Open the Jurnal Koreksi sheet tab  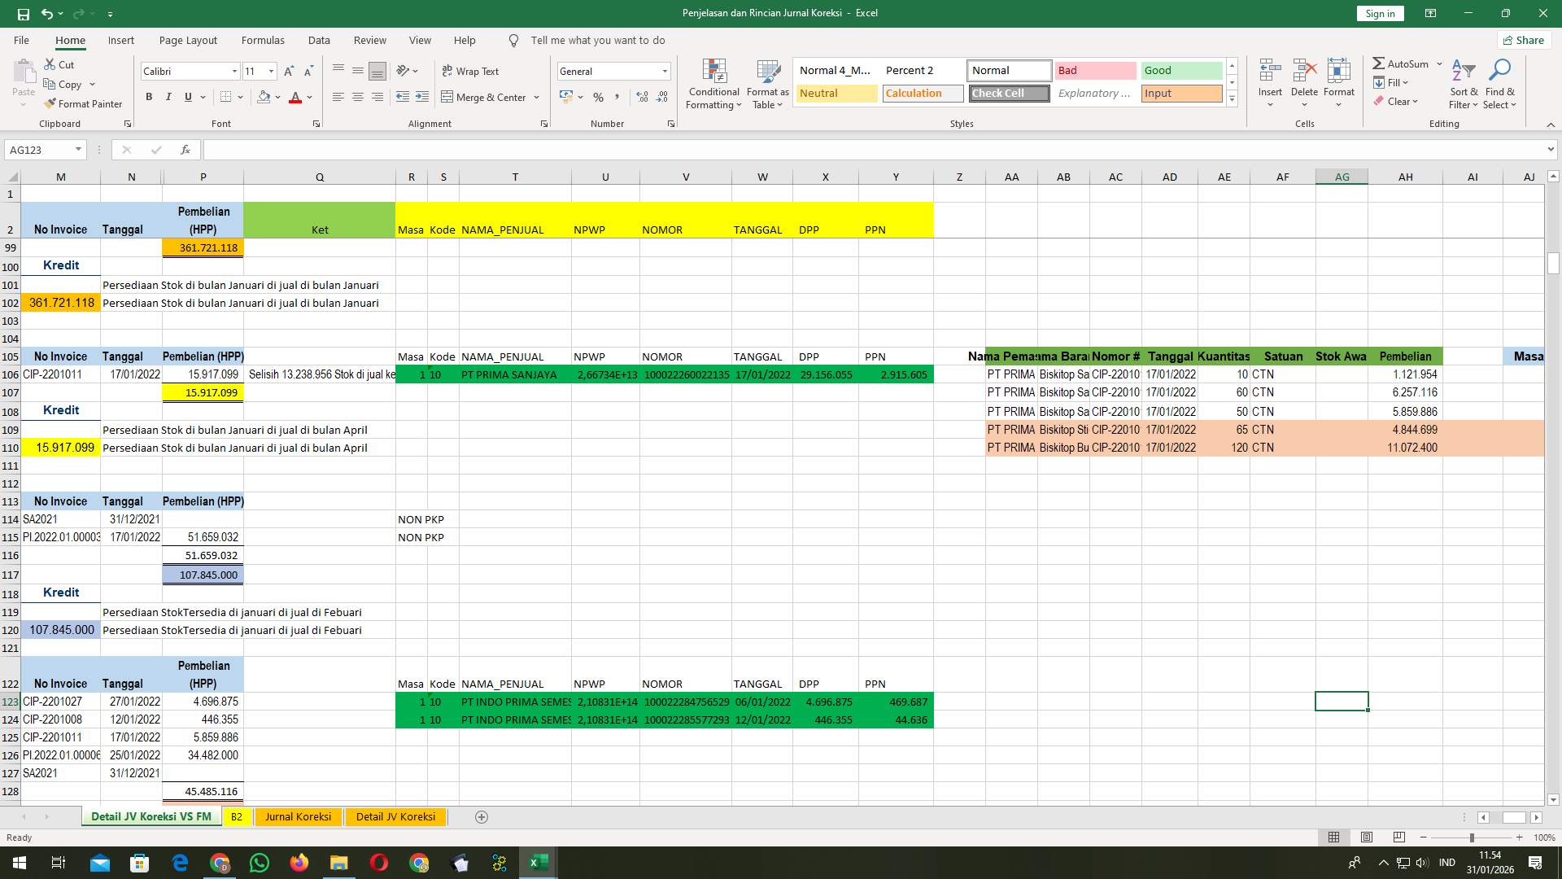tap(298, 816)
